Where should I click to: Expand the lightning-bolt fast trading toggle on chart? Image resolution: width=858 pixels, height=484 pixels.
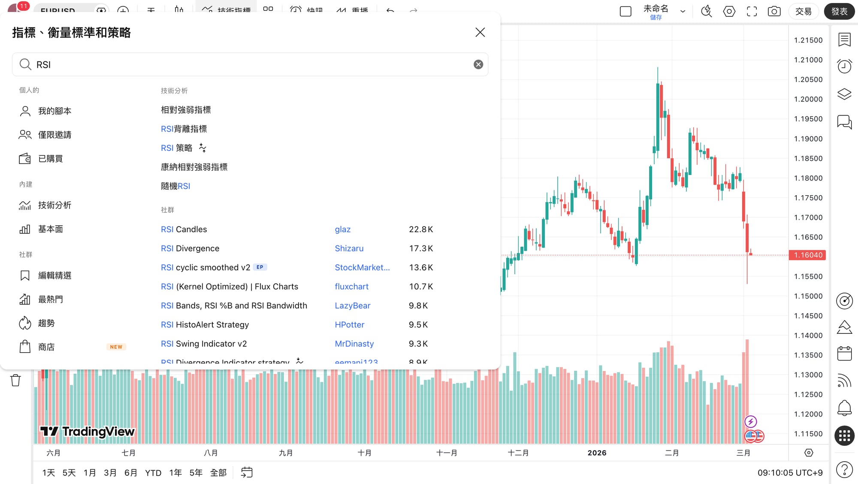coord(751,421)
